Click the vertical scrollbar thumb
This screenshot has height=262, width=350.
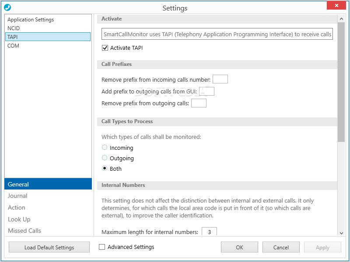[341, 82]
